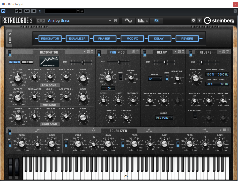Toggle the phaser Sync switch
This screenshot has width=238, height=181.
tap(121, 77)
